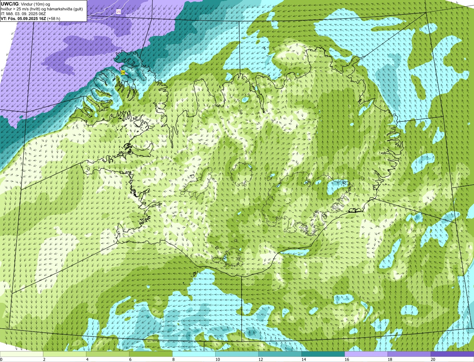Click the 4–6 m/s legend swatch
The width and height of the screenshot is (474, 362).
click(x=108, y=354)
